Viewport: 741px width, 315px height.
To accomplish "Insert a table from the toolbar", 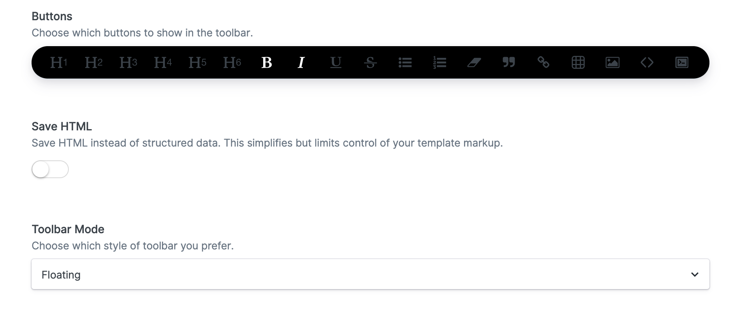I will (578, 62).
